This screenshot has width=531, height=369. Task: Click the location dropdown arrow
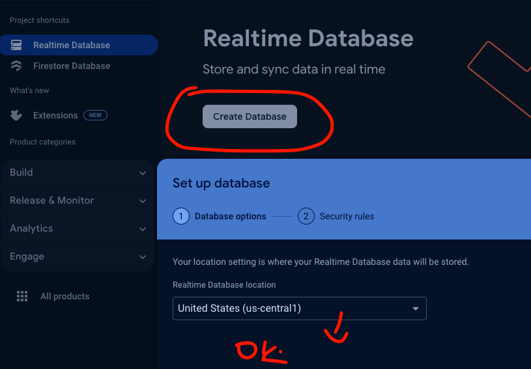coord(416,308)
